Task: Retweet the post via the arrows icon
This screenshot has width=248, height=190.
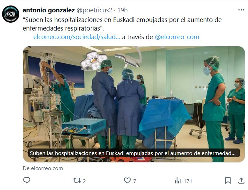Action: pos(77,180)
